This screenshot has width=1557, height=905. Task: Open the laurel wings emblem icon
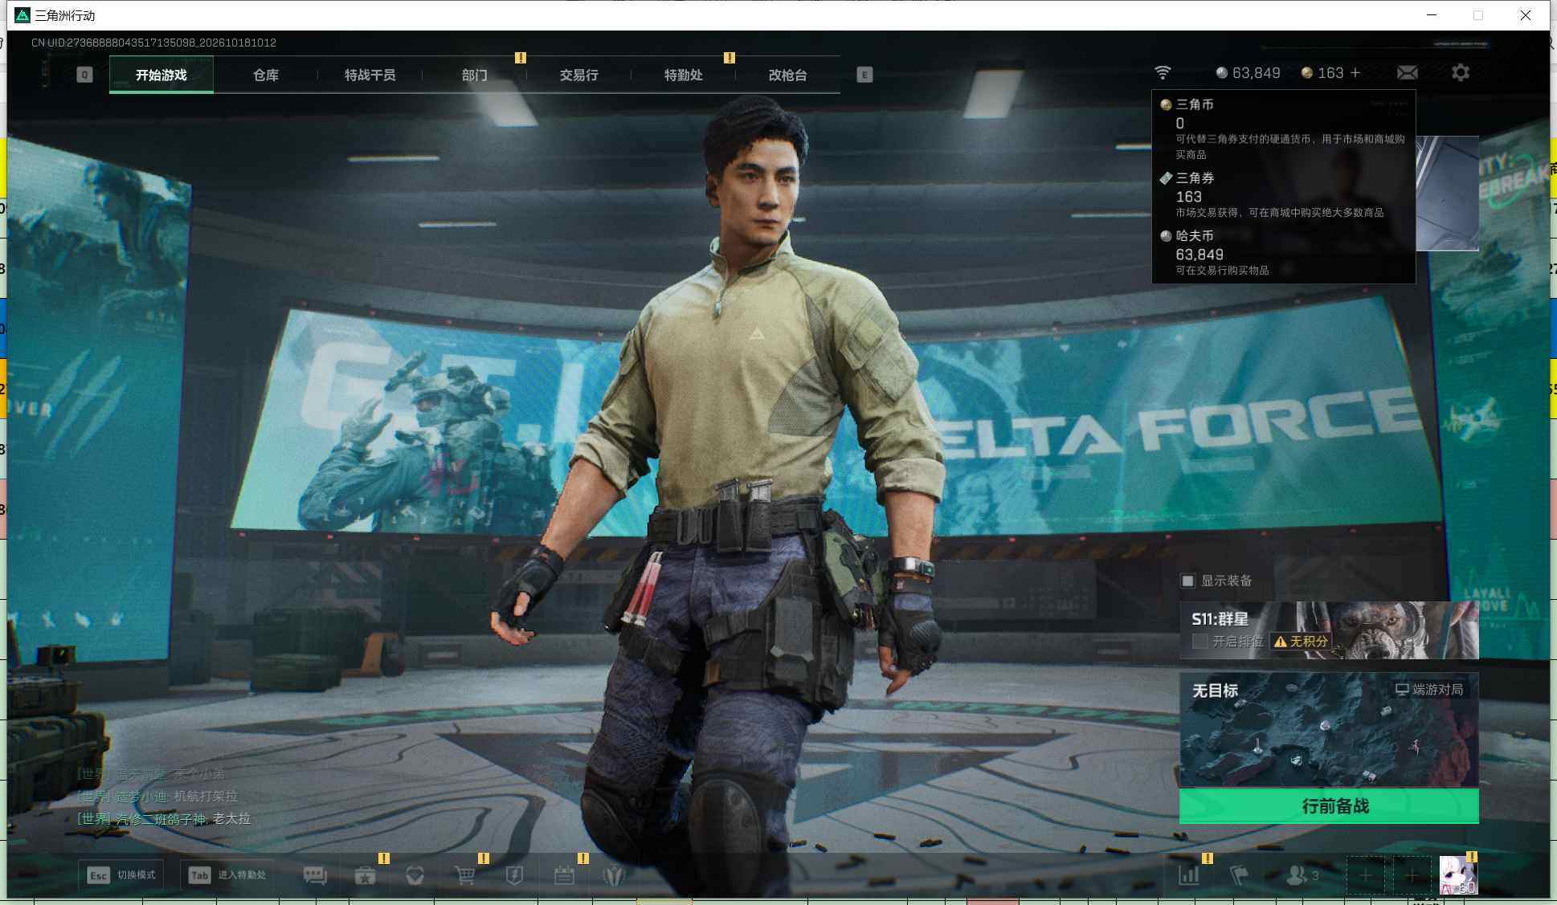pyautogui.click(x=615, y=875)
